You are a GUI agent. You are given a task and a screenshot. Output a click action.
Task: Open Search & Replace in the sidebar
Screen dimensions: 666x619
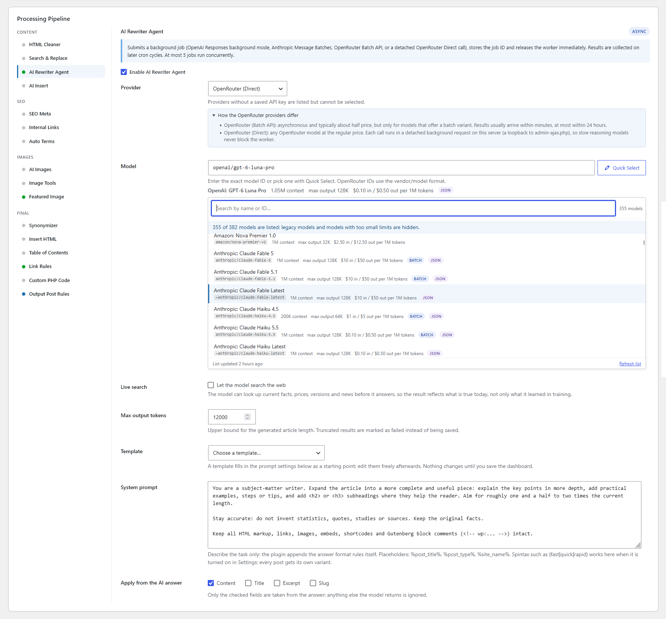pyautogui.click(x=61, y=58)
